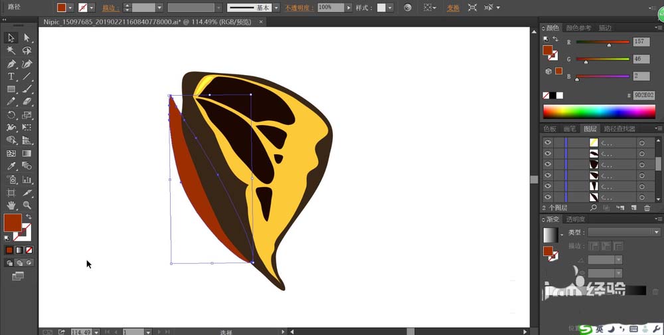Screen dimensions: 664x335
Task: Click the black swatch in Color panel
Action: coord(552,96)
